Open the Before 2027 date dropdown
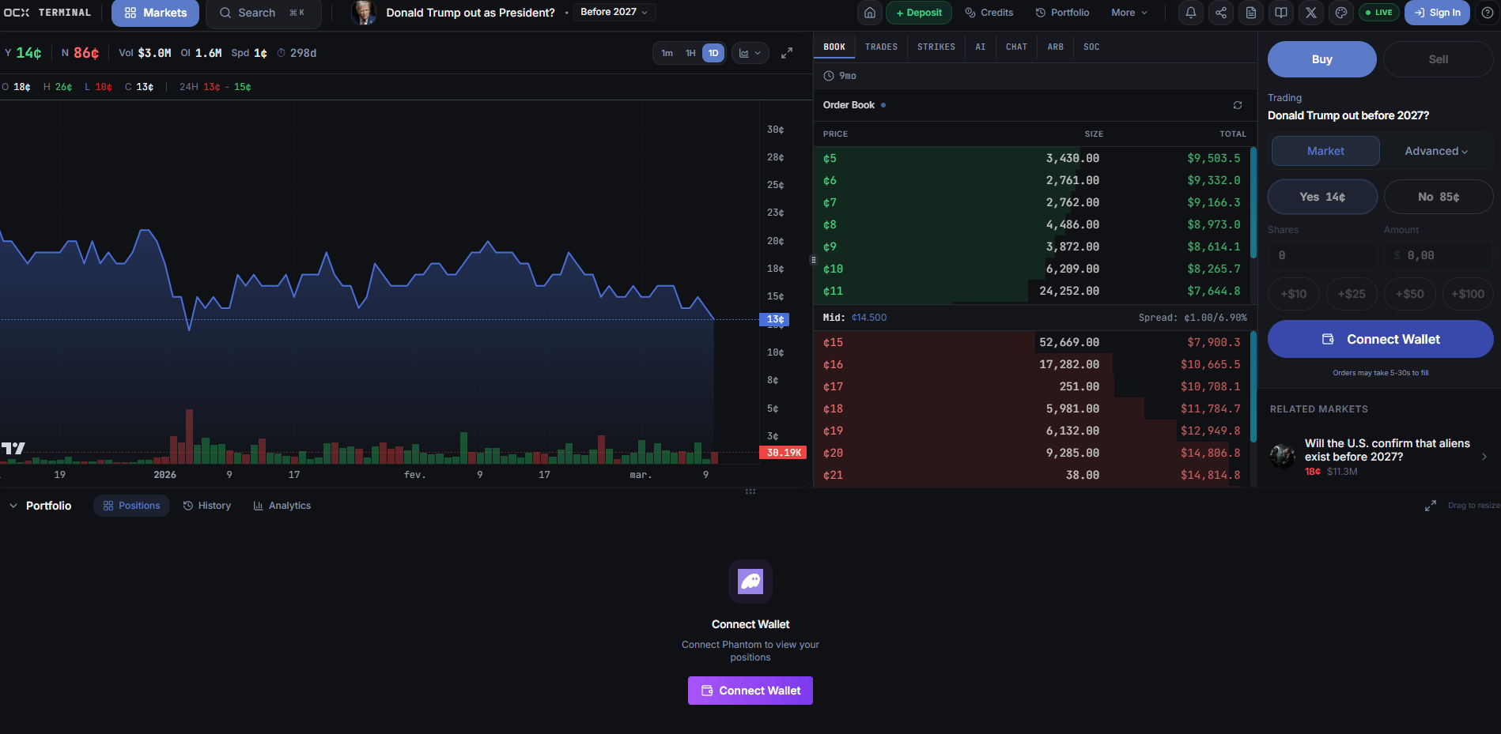 614,13
